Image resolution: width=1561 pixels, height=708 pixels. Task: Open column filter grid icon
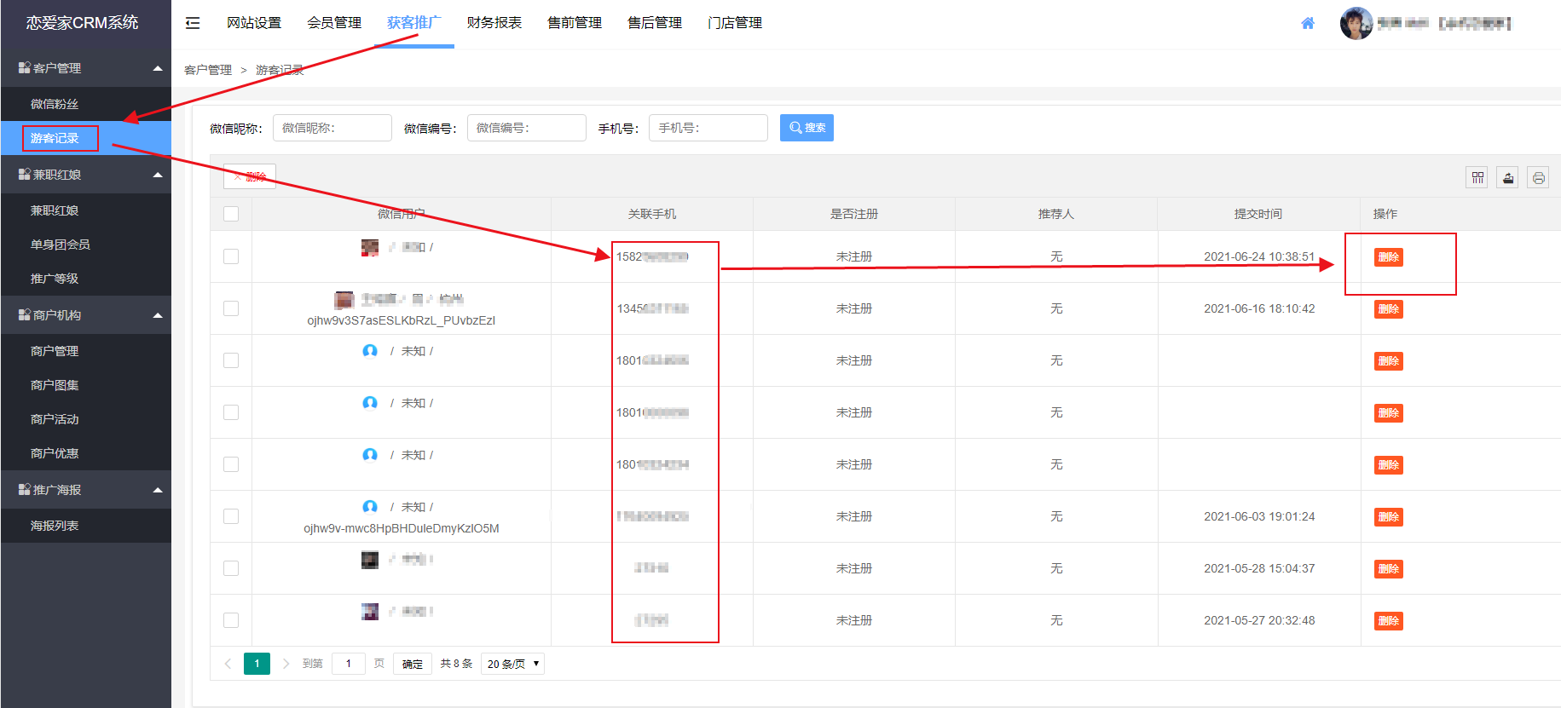pos(1477,177)
